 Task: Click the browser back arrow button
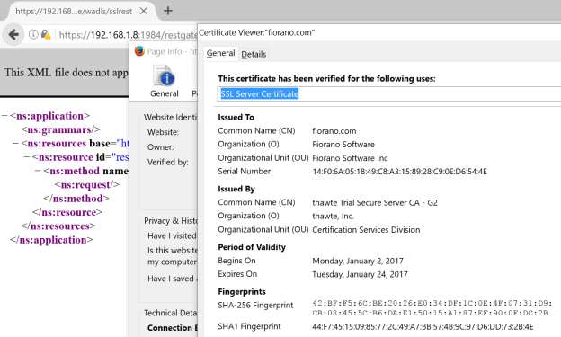13,35
